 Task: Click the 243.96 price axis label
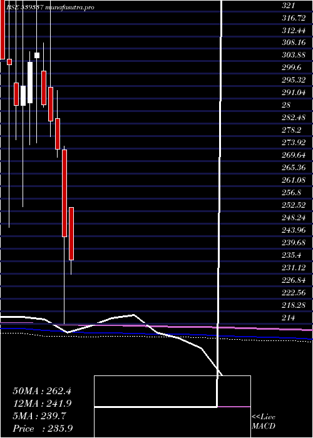294,230
